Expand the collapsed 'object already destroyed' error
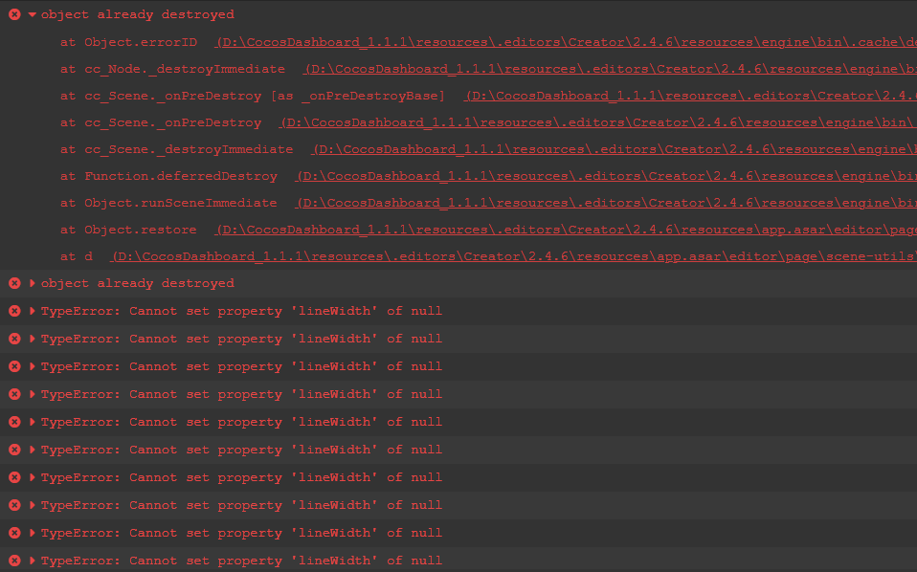This screenshot has width=917, height=572. pos(33,283)
